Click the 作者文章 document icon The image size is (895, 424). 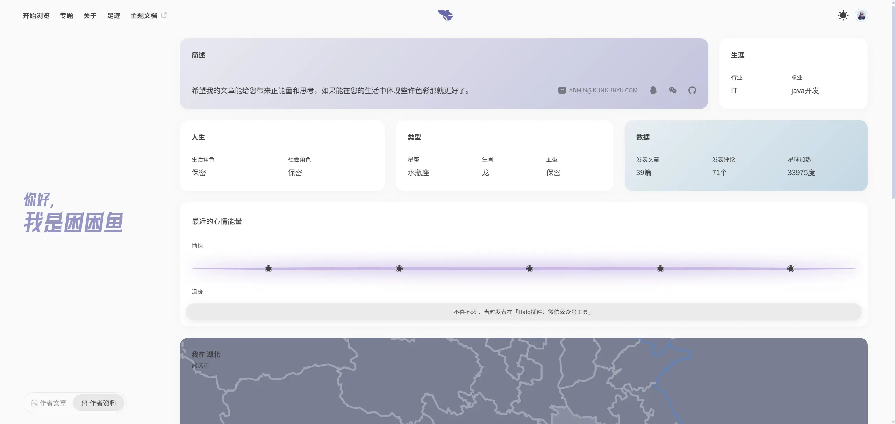(x=34, y=403)
